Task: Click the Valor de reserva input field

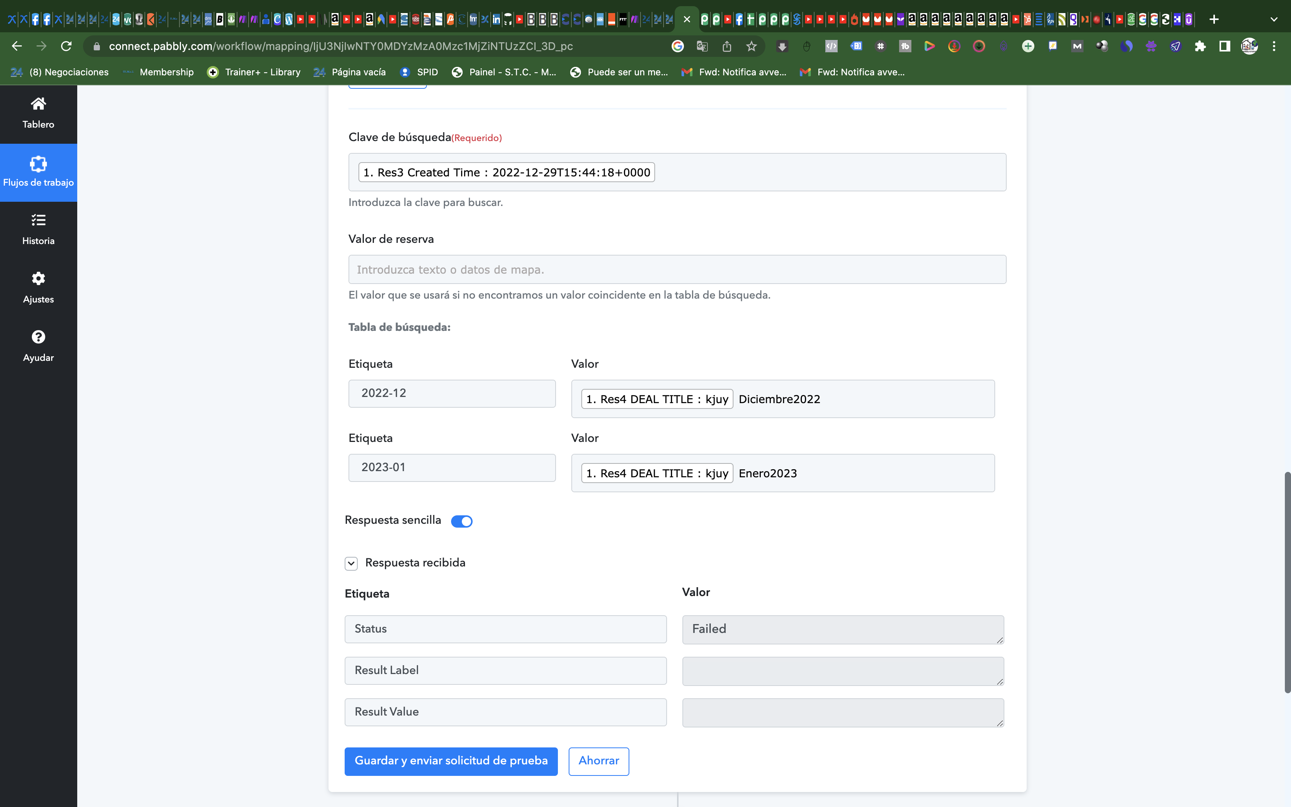Action: pyautogui.click(x=676, y=270)
